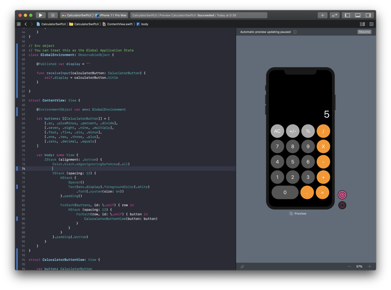Click Resume to update the preview

pos(364,32)
